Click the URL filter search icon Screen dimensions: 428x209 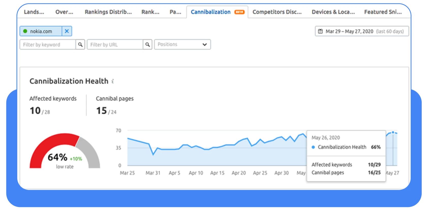(x=147, y=45)
